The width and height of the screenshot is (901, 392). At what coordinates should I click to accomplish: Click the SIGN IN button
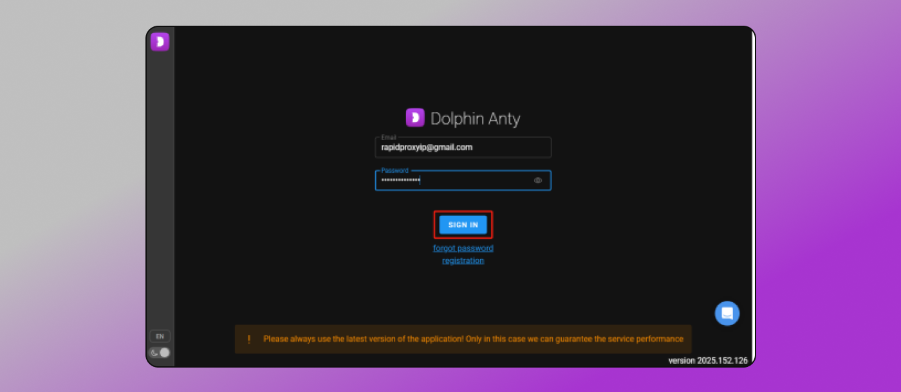[463, 225]
